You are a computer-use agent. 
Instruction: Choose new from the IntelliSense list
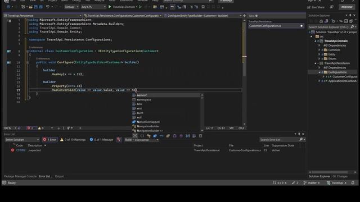[x=166, y=104]
